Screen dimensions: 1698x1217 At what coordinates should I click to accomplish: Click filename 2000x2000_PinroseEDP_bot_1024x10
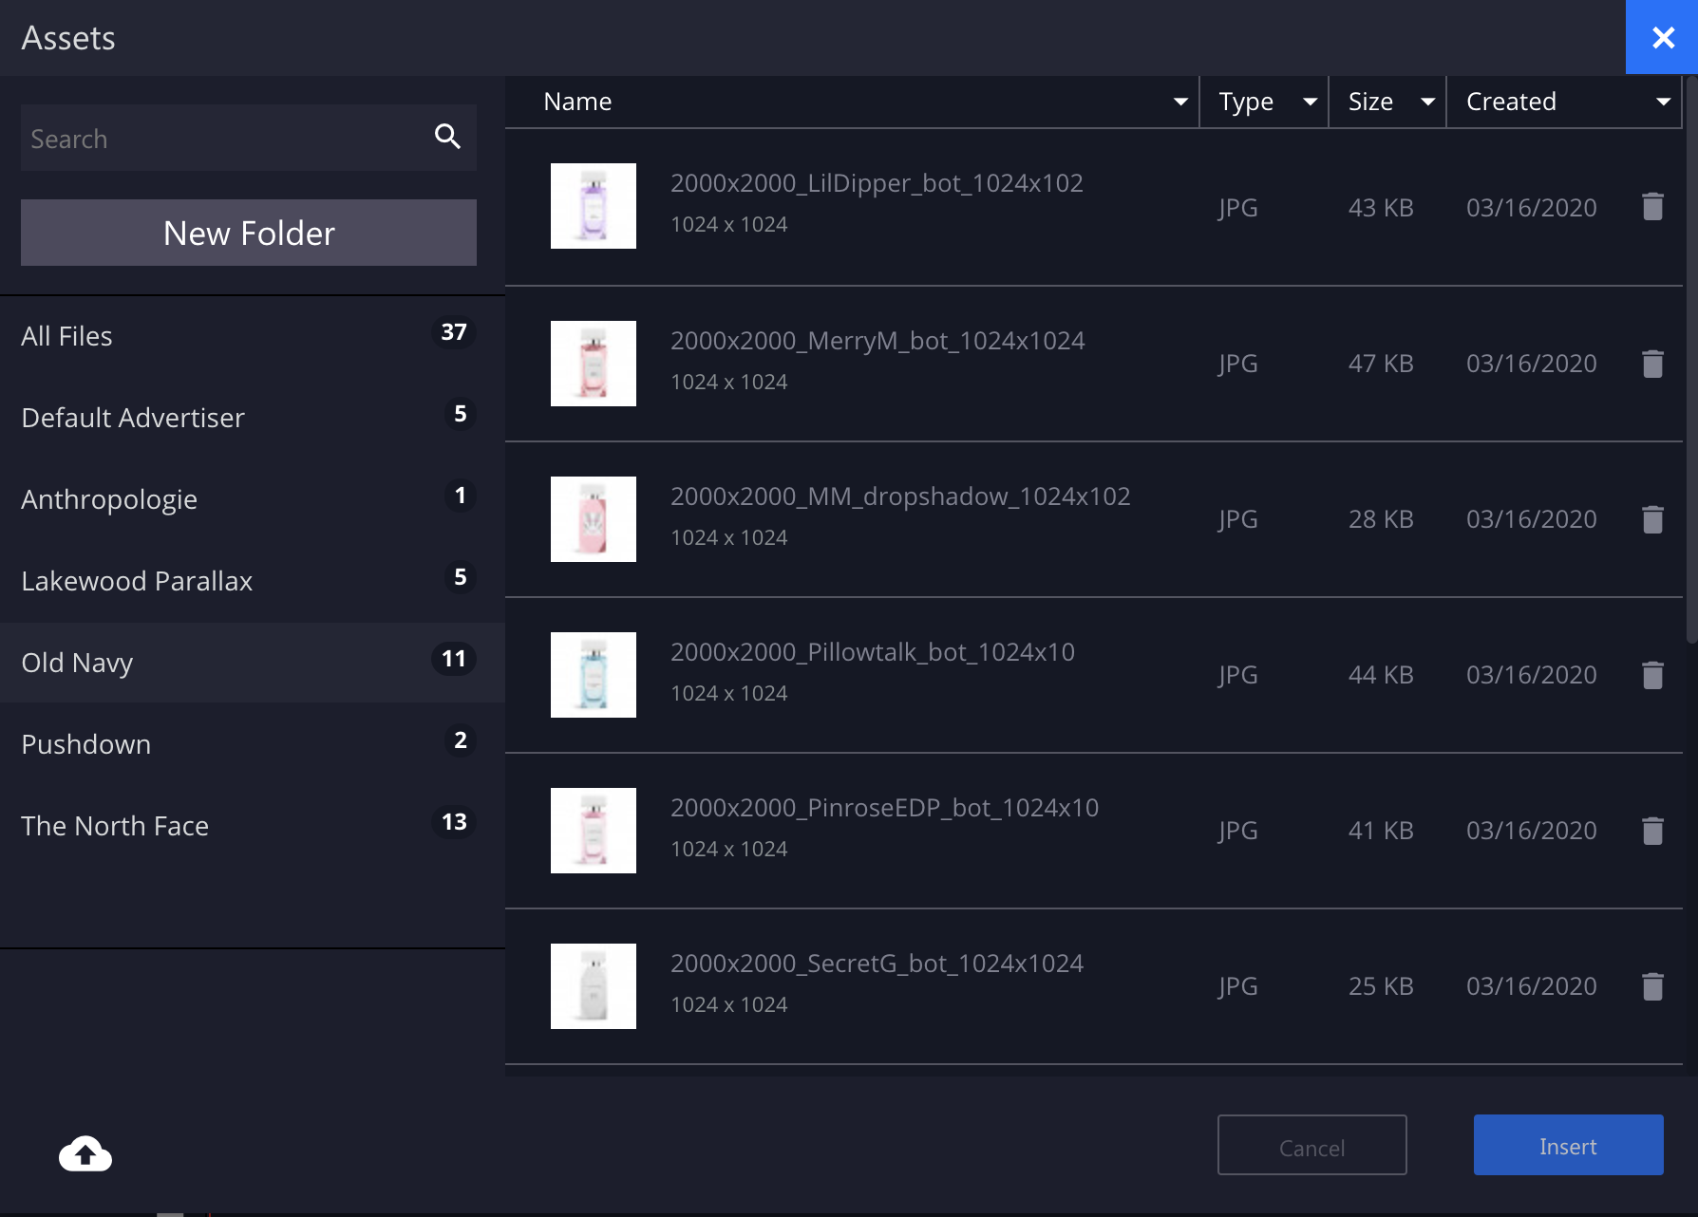click(884, 808)
